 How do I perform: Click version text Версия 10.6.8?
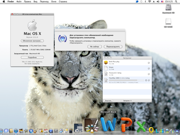(32, 37)
